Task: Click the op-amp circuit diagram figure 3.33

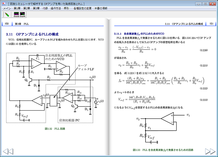Action: (x=163, y=128)
